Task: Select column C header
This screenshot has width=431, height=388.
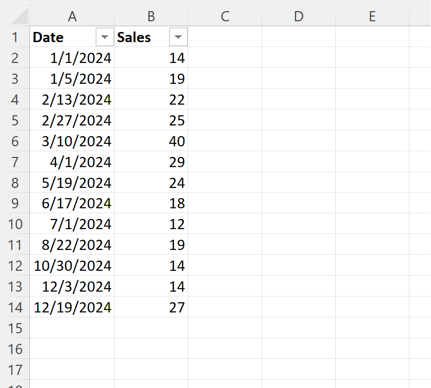Action: [x=225, y=16]
